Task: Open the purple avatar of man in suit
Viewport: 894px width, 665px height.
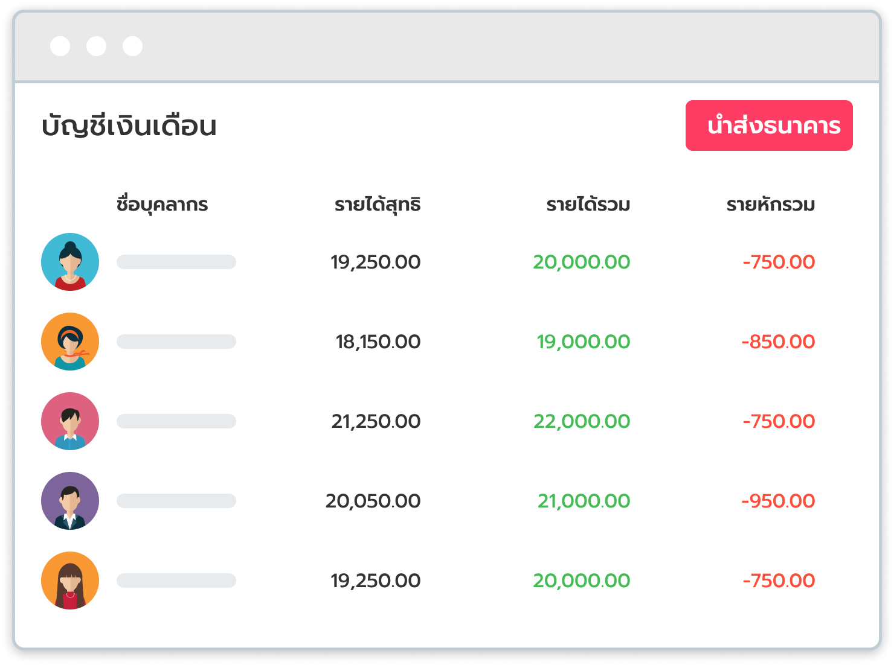Action: click(x=70, y=501)
